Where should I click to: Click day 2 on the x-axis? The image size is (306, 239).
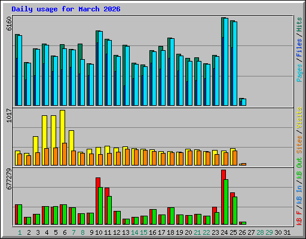(29, 232)
